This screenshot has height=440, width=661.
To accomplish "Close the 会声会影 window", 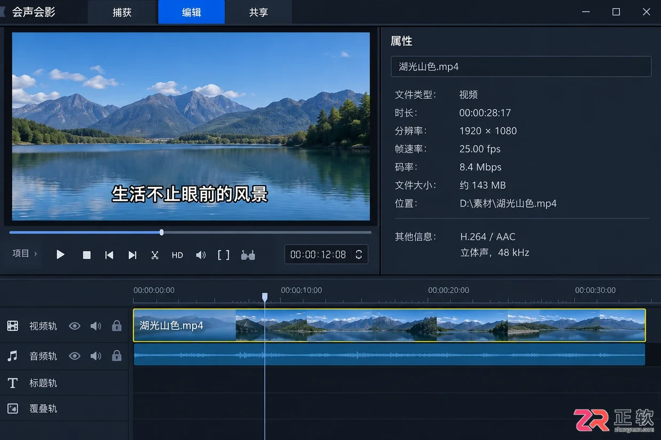I will coord(647,12).
